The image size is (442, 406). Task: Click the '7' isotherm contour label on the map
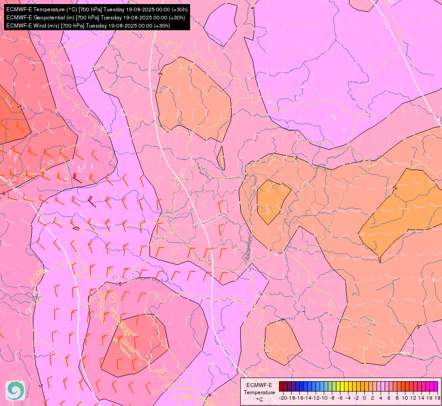(x=19, y=106)
